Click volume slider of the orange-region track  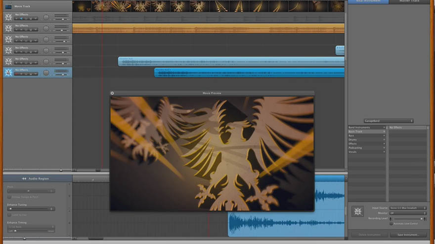click(61, 31)
